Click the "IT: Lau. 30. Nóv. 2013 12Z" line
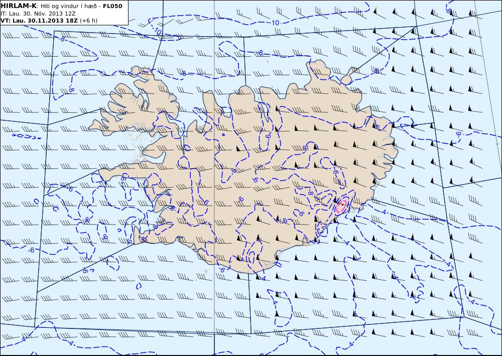502x356 pixels. pos(38,14)
